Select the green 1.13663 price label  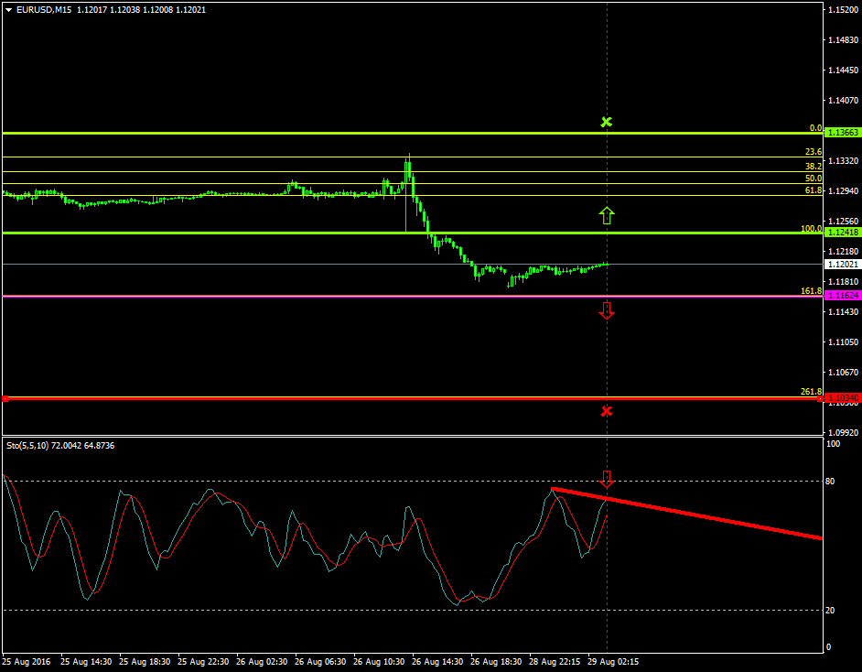tap(842, 133)
